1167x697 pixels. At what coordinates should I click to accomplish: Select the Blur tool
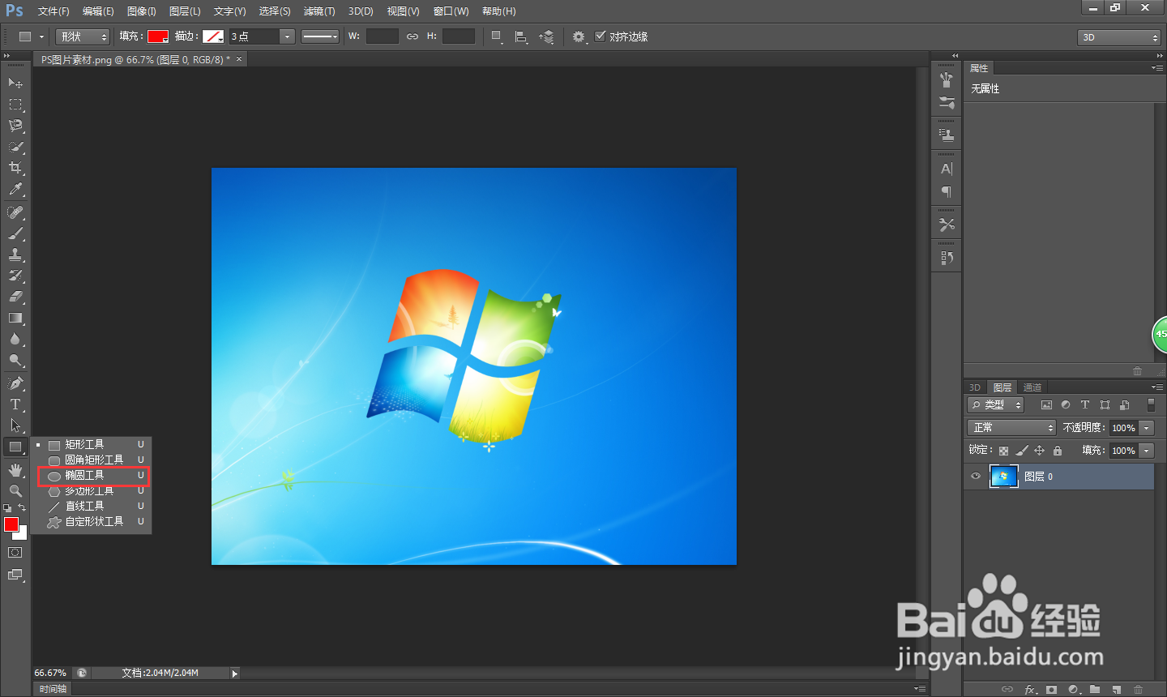(15, 340)
